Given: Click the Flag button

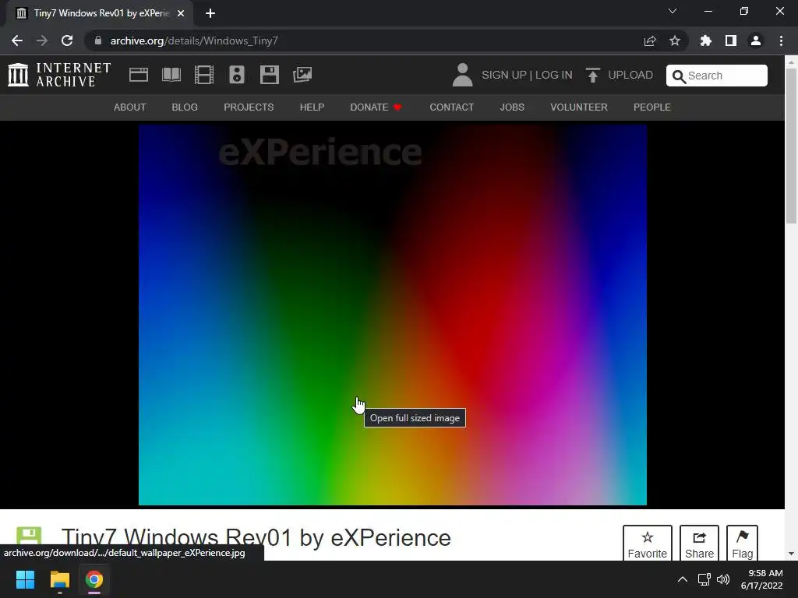Looking at the screenshot, I should (x=742, y=543).
